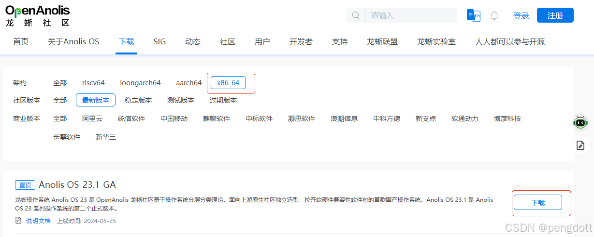Click the search input field
594x237 pixels.
click(411, 15)
